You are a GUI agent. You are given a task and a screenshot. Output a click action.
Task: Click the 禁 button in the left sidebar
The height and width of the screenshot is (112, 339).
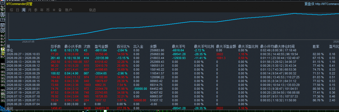[2, 25]
